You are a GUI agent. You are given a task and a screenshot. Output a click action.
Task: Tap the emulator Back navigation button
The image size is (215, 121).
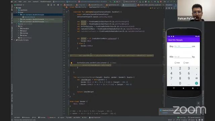[x=174, y=88]
